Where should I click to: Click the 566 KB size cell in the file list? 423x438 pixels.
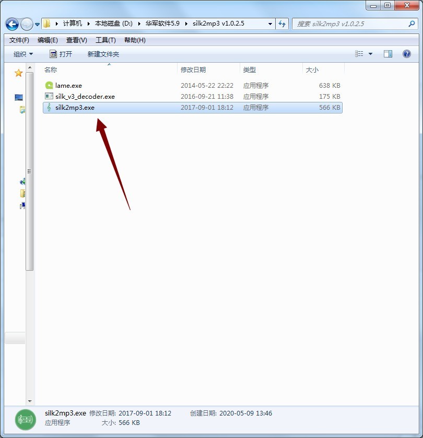[330, 108]
